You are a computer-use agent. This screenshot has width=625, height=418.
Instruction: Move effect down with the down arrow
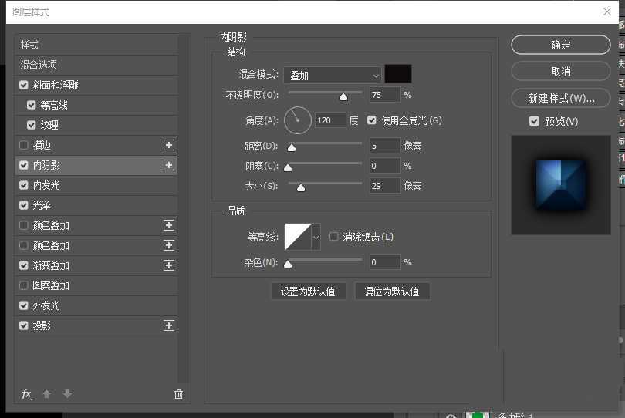(x=67, y=394)
